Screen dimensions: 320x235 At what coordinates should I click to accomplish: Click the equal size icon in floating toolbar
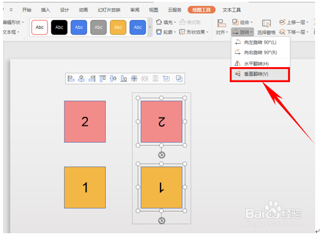(x=166, y=79)
